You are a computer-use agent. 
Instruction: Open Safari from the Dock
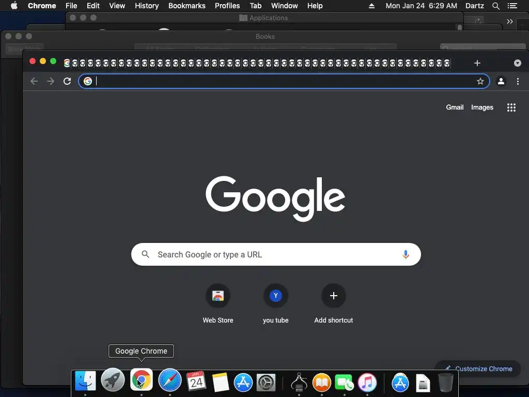coord(169,380)
